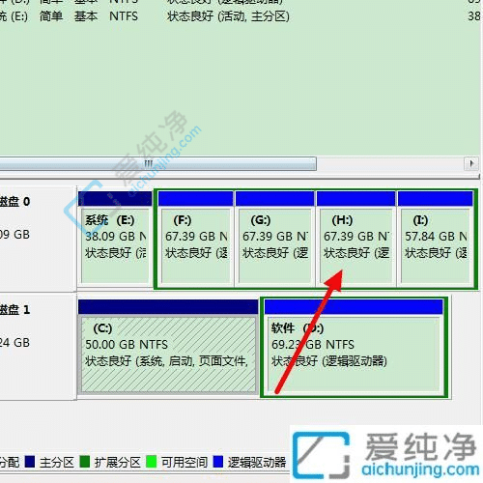Click the horizontal scrollbar thumb
The height and width of the screenshot is (483, 483).
tap(157, 163)
